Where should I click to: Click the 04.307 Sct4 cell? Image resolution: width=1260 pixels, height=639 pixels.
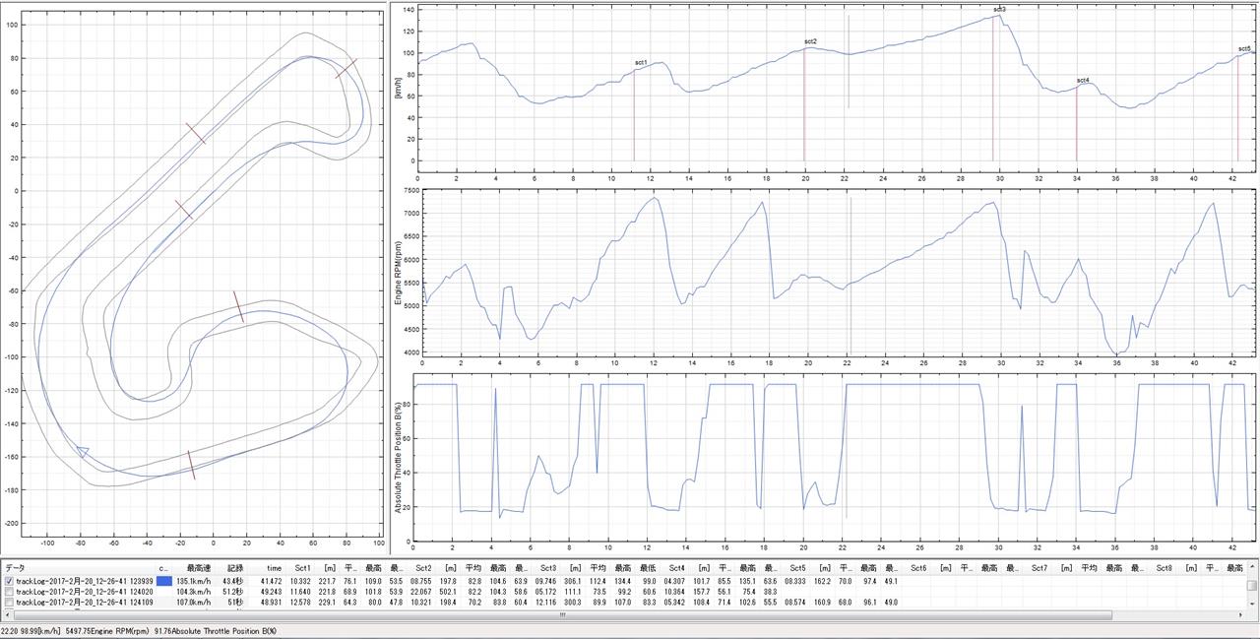point(674,581)
